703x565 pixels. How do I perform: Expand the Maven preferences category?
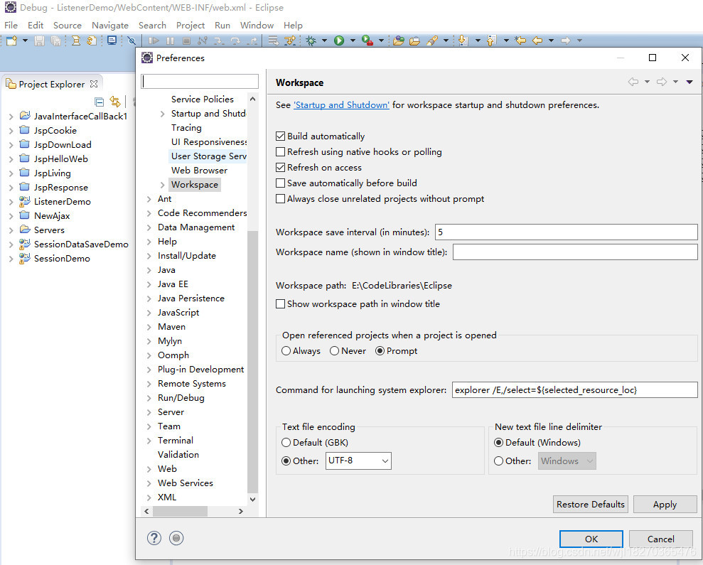[x=148, y=326]
